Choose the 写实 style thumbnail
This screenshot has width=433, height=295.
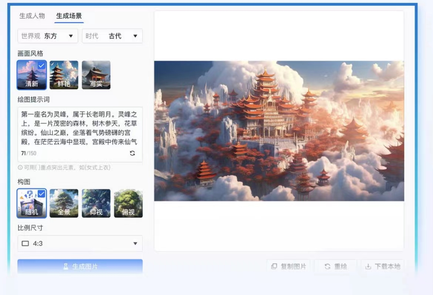click(x=96, y=75)
